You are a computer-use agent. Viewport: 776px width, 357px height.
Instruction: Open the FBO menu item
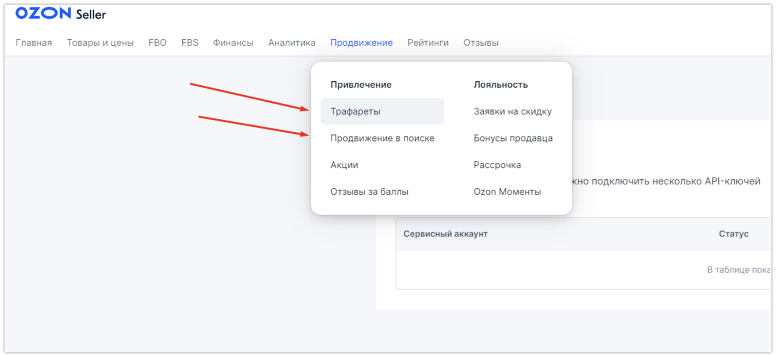pos(157,43)
